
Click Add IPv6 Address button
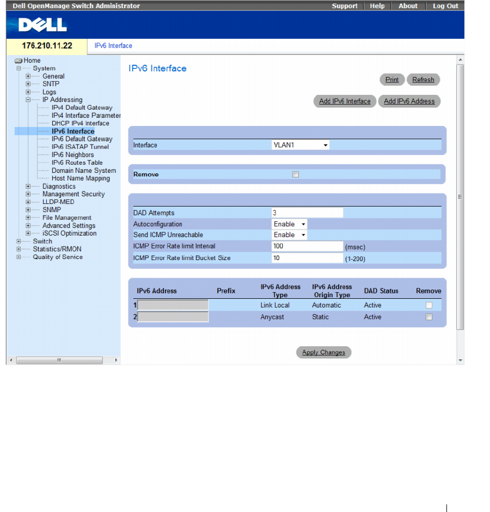pyautogui.click(x=409, y=101)
